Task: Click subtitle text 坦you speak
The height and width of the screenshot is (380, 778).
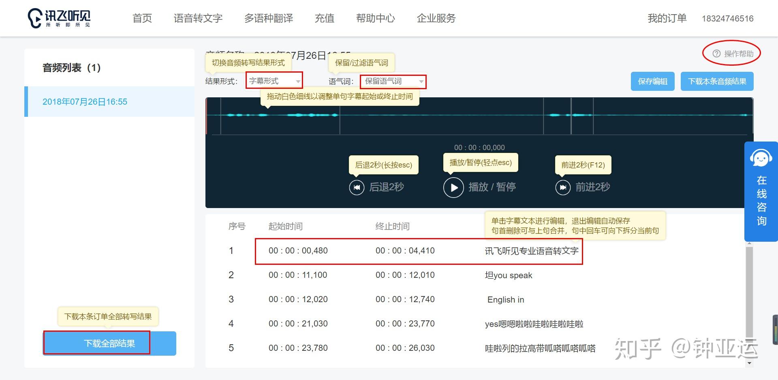Action: [x=509, y=275]
